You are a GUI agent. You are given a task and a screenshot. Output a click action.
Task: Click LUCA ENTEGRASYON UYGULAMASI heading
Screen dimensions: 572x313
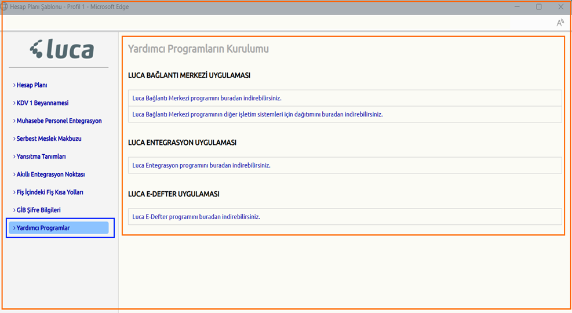182,143
